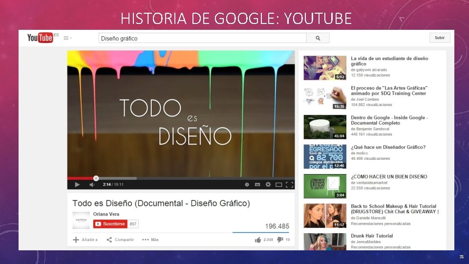Click the 857 subscriber count
The height and width of the screenshot is (264, 469).
(x=133, y=224)
